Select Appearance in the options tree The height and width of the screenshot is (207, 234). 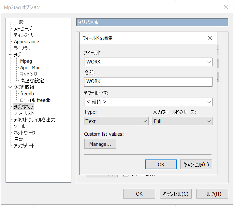point(26,42)
